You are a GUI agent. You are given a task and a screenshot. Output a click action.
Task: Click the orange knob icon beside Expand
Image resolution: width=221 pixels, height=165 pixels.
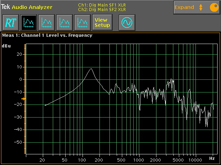(213, 7)
